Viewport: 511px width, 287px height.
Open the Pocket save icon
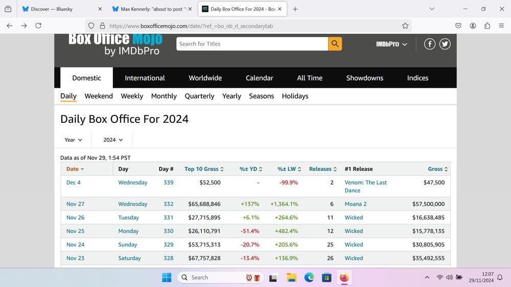pyautogui.click(x=458, y=25)
